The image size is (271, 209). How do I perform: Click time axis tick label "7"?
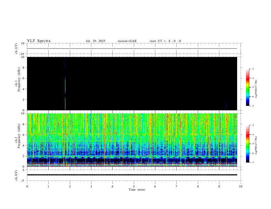(177, 186)
